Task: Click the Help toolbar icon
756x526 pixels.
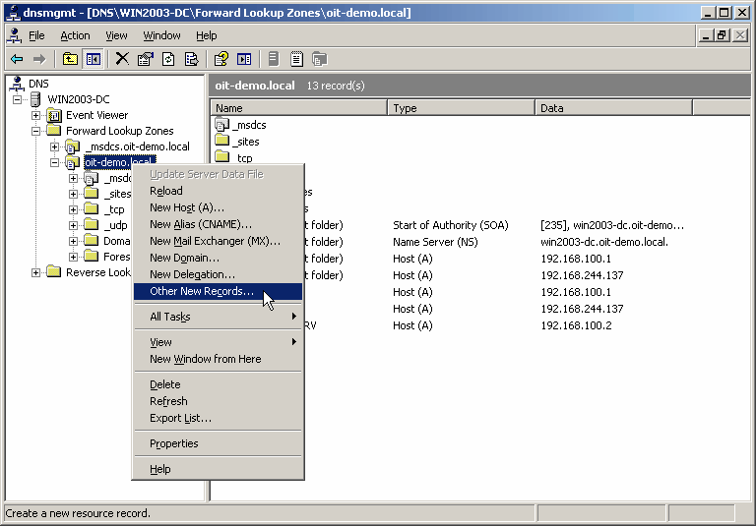Action: (221, 59)
